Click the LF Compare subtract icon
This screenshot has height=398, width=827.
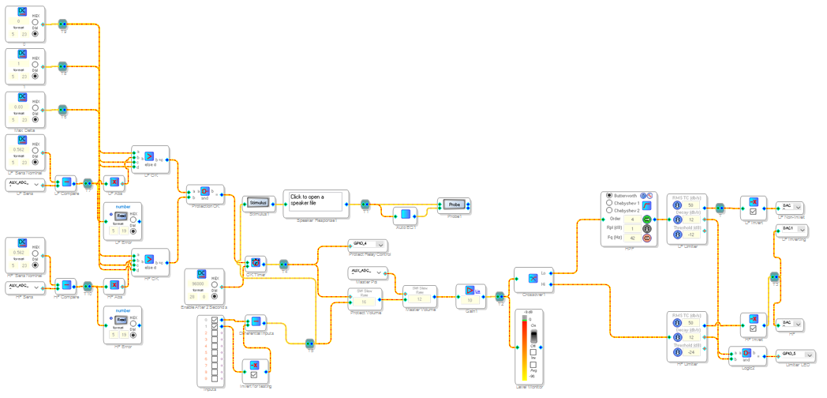click(66, 182)
